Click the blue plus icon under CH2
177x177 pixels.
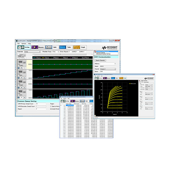(x=18, y=78)
